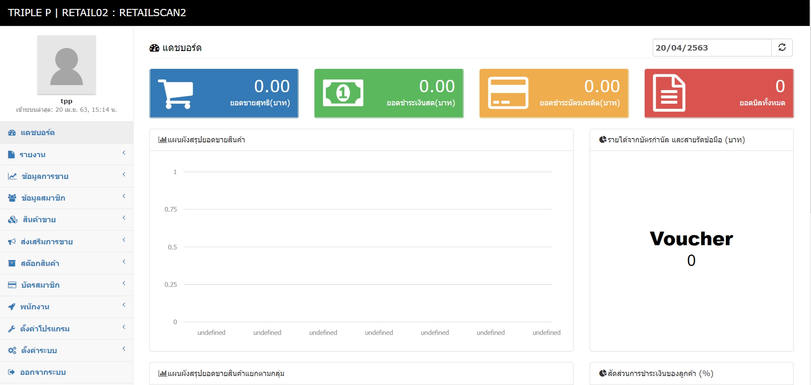Image resolution: width=811 pixels, height=385 pixels.
Task: Open the รายงาน sidebar menu
Action: [x=66, y=154]
